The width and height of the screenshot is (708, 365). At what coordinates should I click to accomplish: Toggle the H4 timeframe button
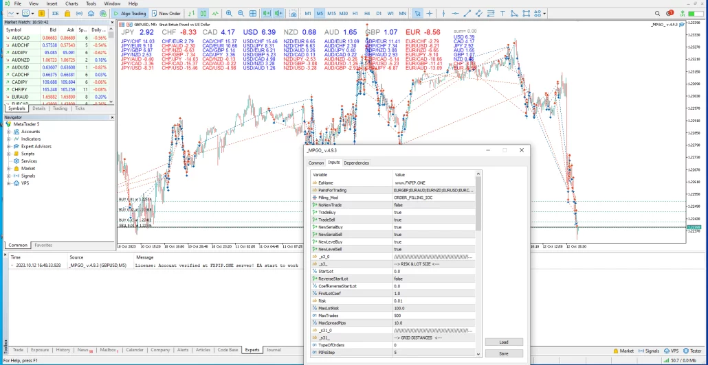pos(367,13)
